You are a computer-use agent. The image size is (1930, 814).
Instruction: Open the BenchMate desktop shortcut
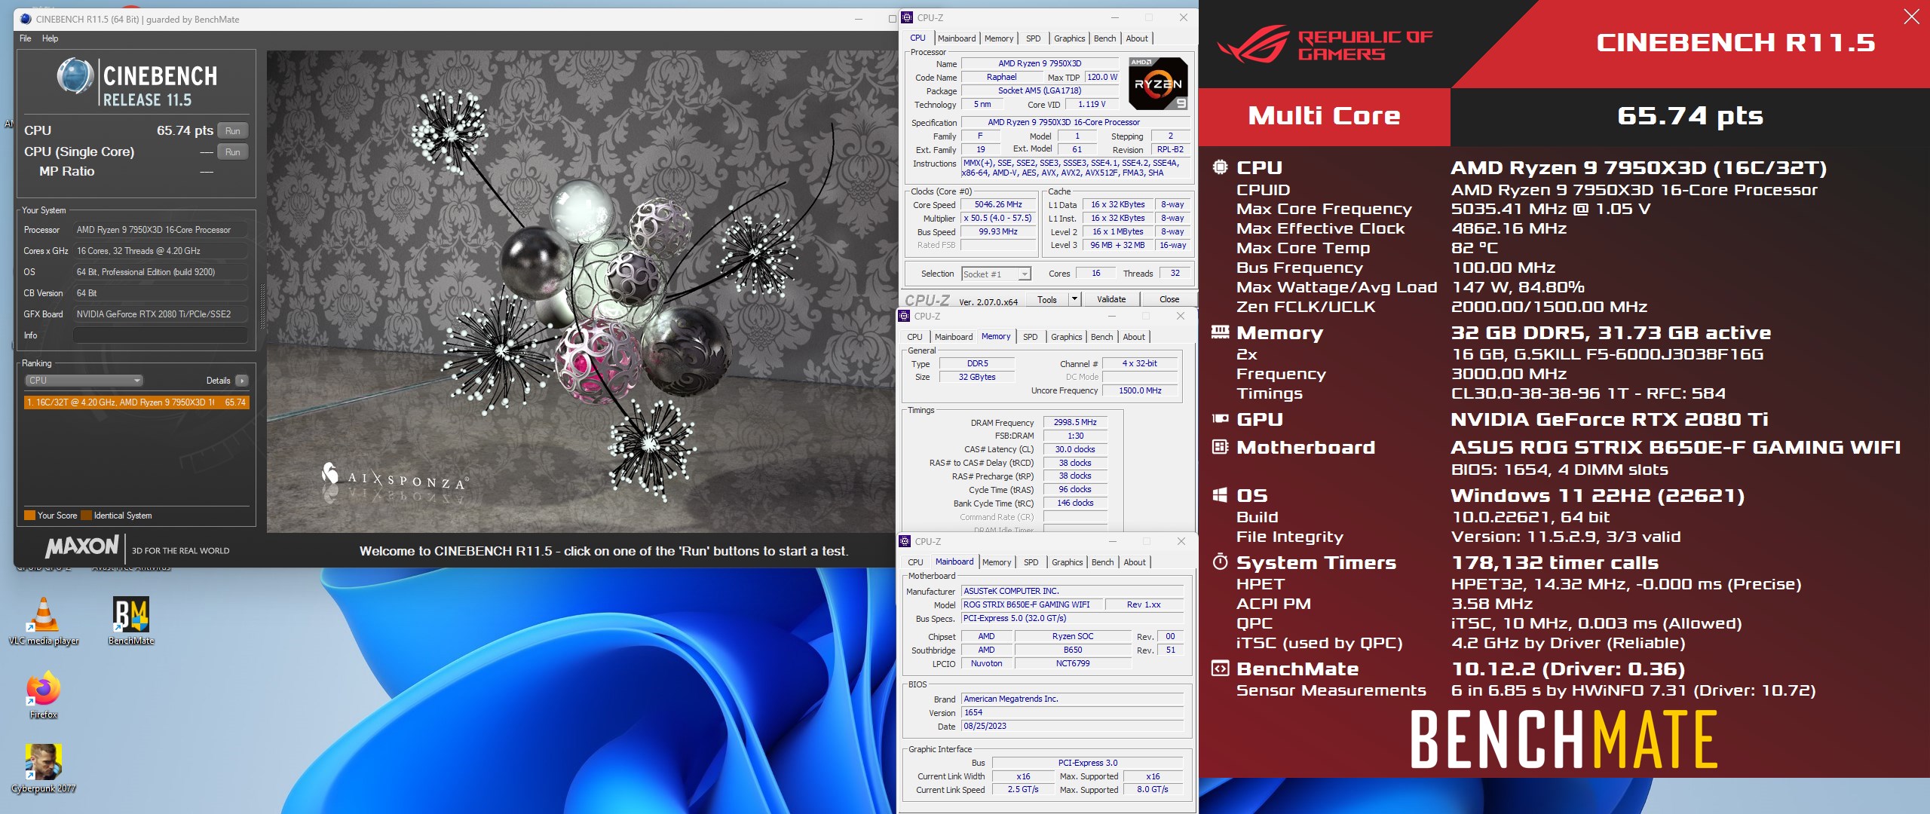click(131, 620)
